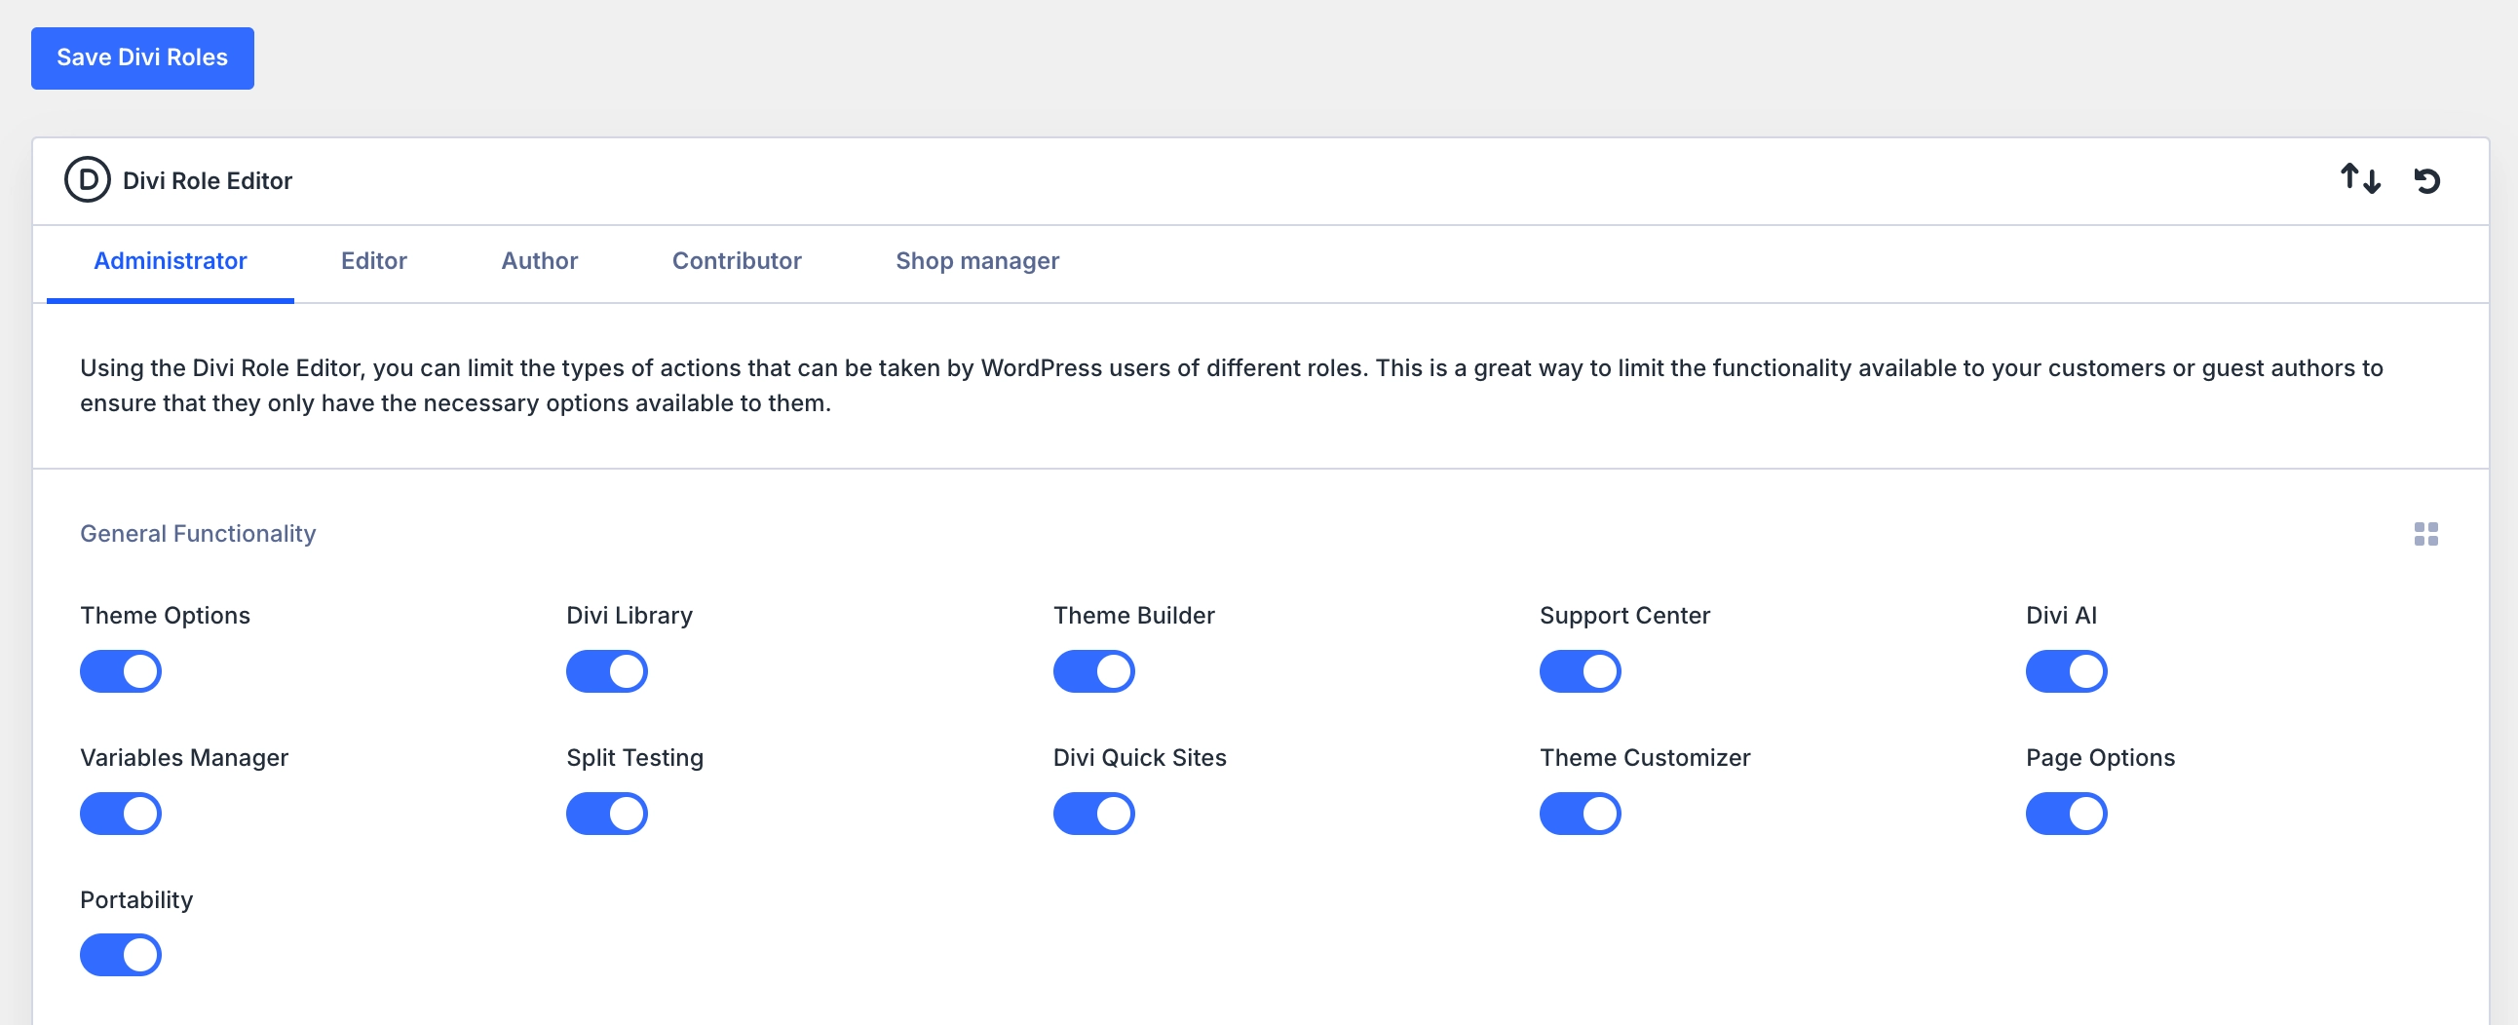Click the Page Options label
The image size is (2518, 1025).
point(2101,757)
